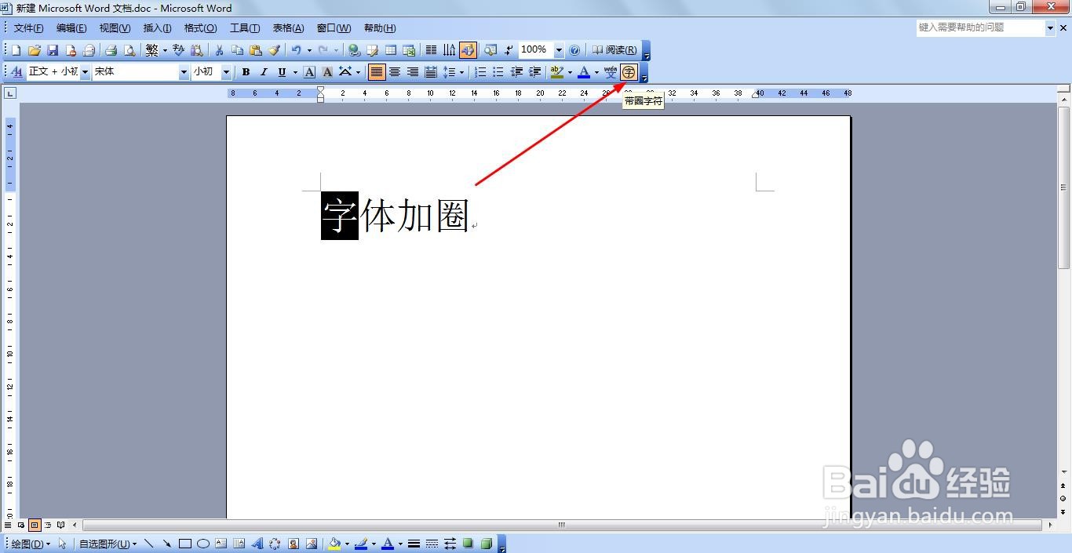
Task: Select the Format Painter tool
Action: 275,49
